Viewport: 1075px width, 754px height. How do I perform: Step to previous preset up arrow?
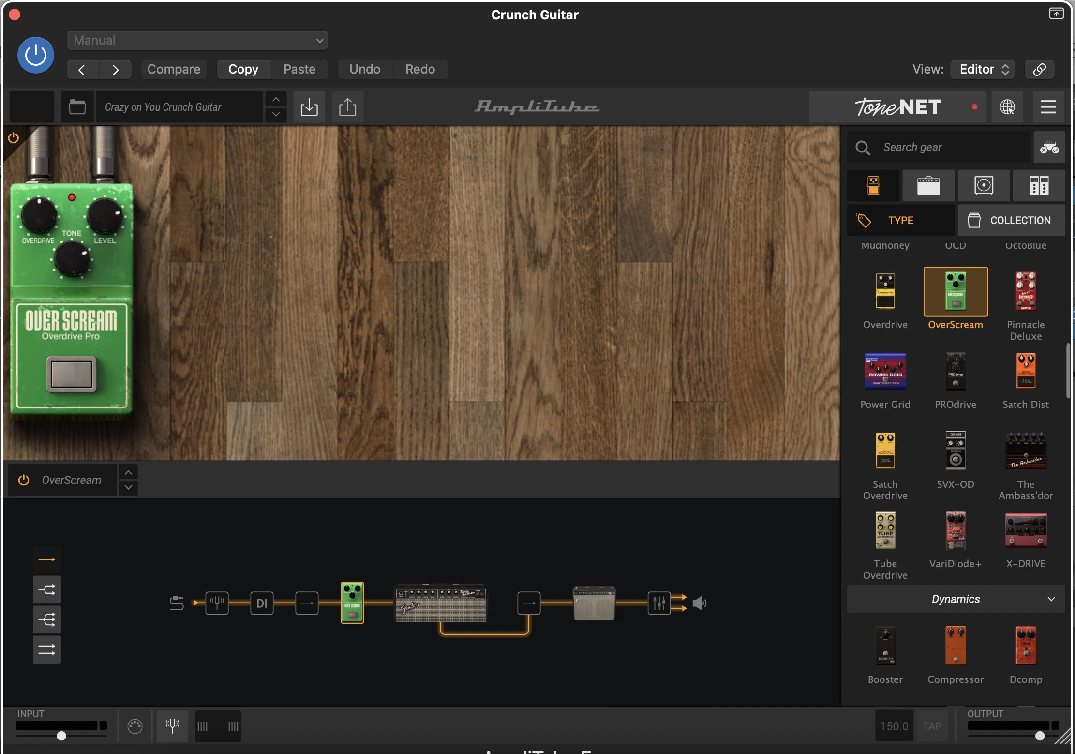(276, 99)
